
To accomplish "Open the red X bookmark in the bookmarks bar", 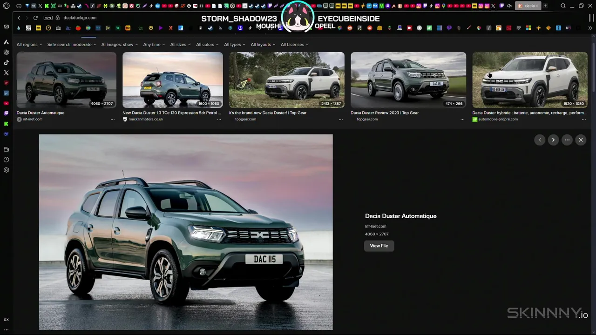I will click(170, 28).
